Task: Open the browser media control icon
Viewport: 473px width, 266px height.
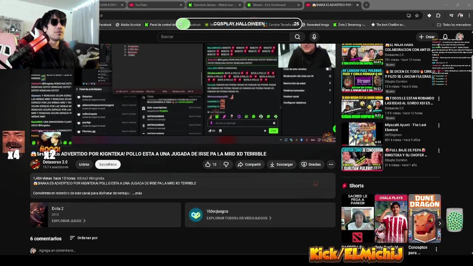Action: pyautogui.click(x=451, y=16)
